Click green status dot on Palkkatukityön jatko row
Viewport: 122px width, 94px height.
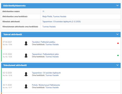coord(118,55)
